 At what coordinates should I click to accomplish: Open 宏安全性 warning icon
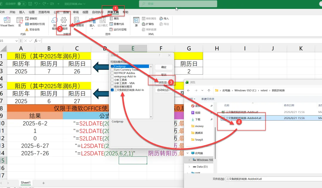tap(27, 29)
